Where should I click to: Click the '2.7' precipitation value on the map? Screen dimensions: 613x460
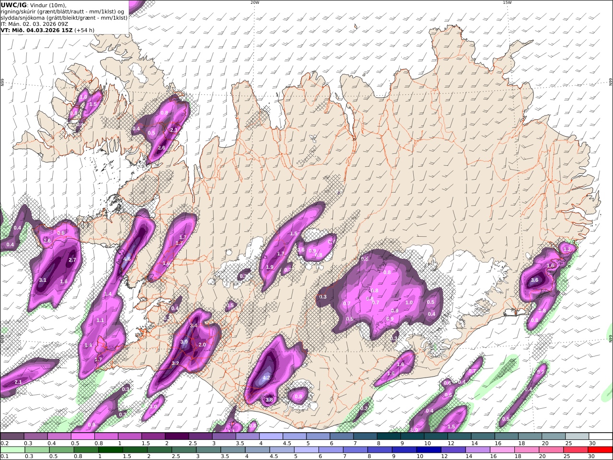(x=72, y=260)
